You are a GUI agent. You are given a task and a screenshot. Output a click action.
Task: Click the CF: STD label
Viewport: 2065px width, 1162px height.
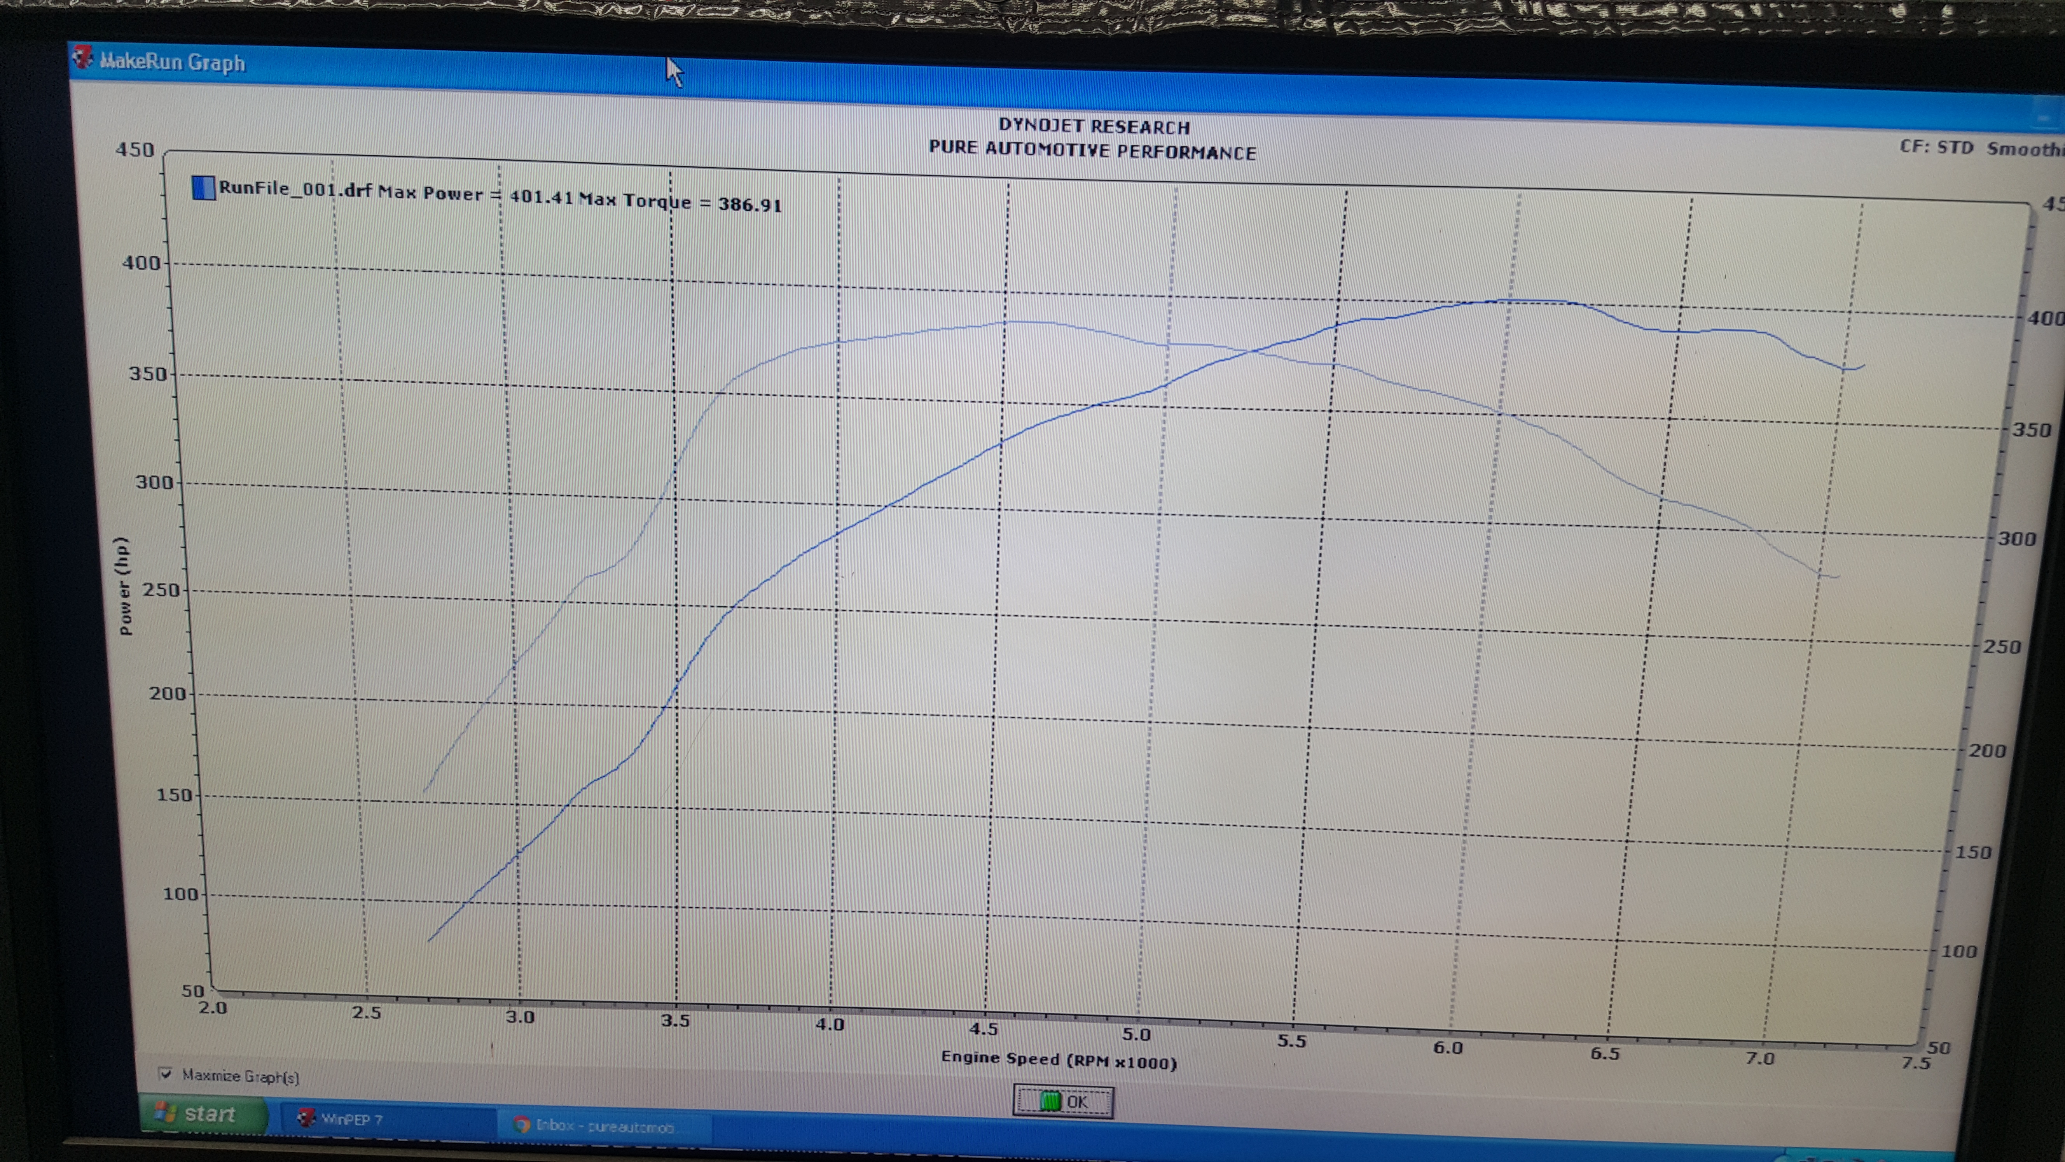tap(1936, 147)
